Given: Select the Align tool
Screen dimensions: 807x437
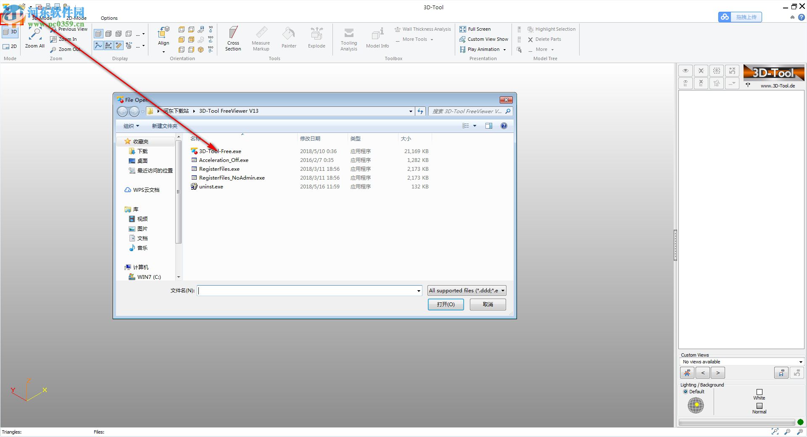Looking at the screenshot, I should (x=163, y=38).
